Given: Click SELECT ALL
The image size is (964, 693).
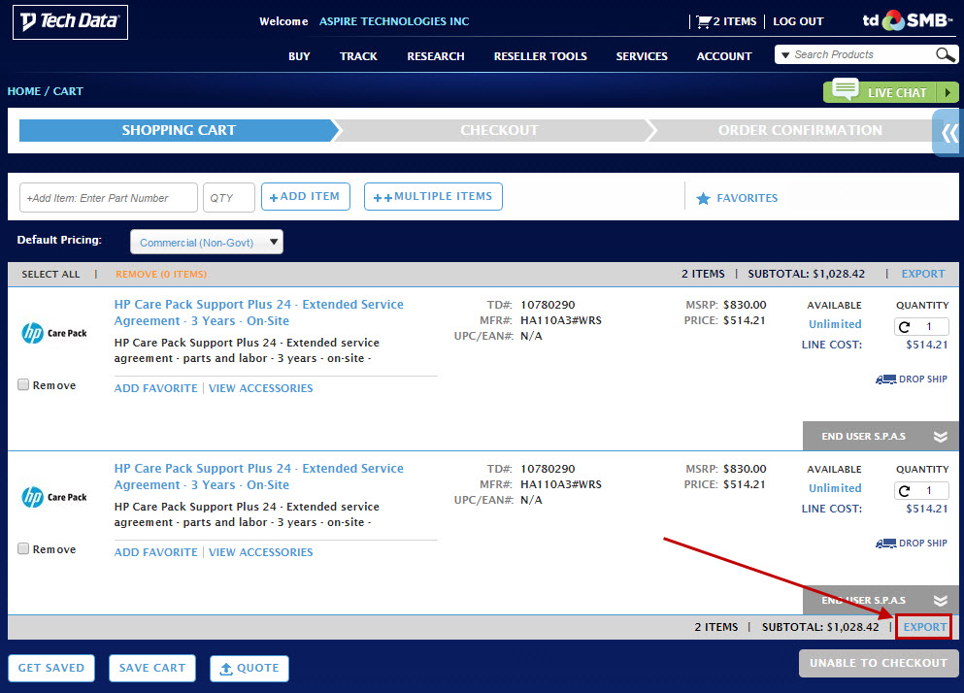Looking at the screenshot, I should click(x=51, y=275).
